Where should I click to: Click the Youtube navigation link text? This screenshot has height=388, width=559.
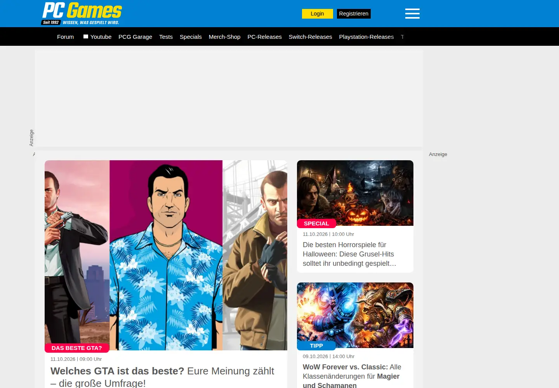click(x=101, y=37)
